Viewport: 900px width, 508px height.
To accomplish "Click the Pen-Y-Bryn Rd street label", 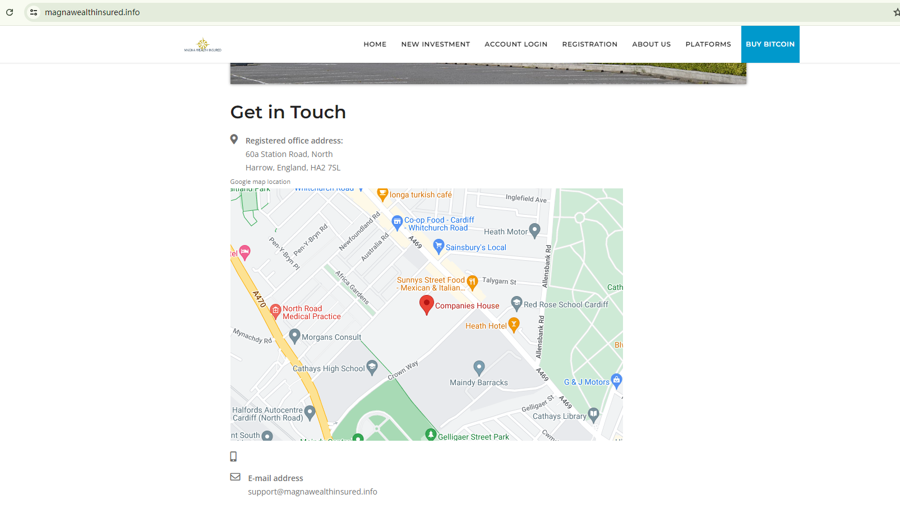I will (311, 240).
